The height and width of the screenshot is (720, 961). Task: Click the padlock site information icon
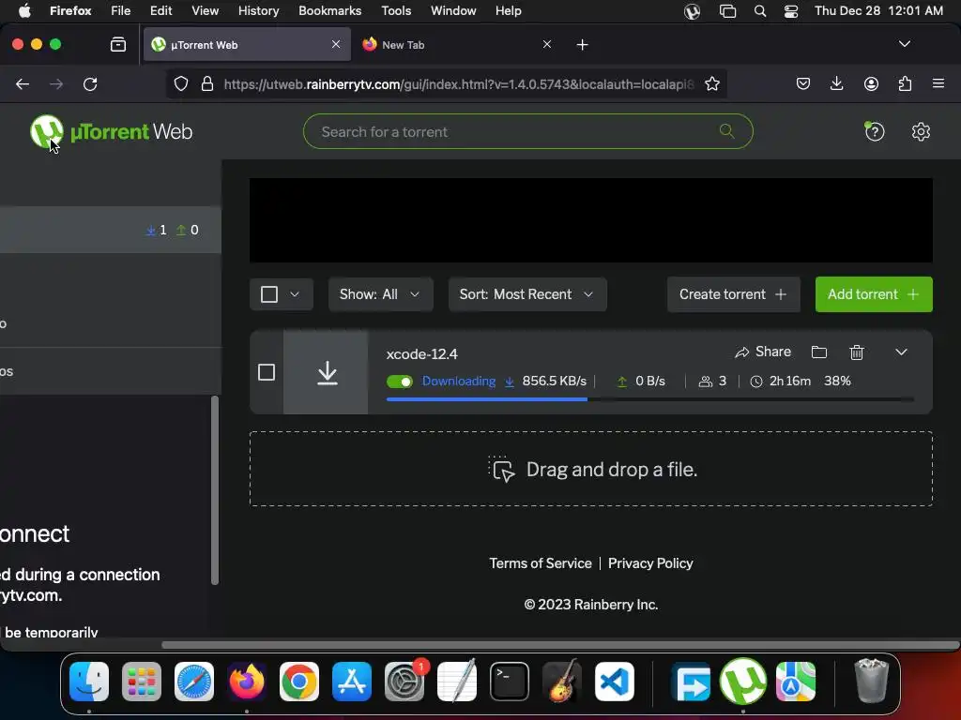point(207,83)
